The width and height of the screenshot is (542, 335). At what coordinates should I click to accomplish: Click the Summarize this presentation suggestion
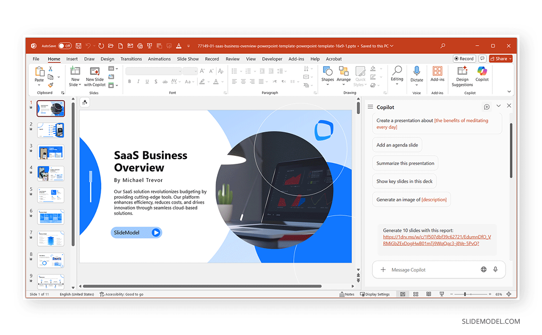coord(405,163)
